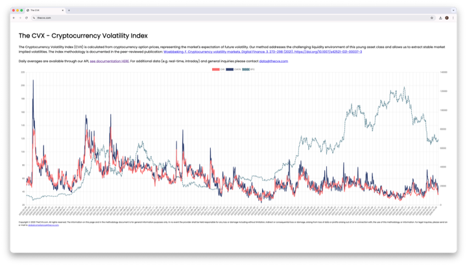
Task: Open the browser three-dot menu
Action: point(453,18)
